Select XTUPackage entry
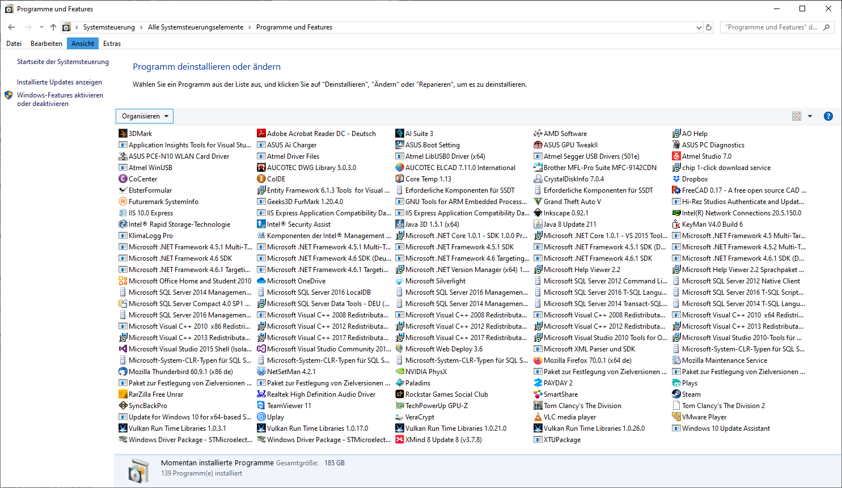Image resolution: width=842 pixels, height=488 pixels. (x=557, y=440)
